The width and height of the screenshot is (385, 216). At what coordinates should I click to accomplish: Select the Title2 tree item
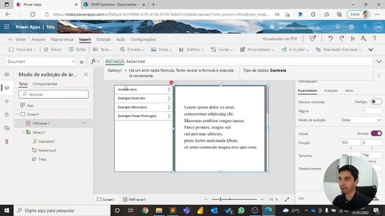coord(42,159)
